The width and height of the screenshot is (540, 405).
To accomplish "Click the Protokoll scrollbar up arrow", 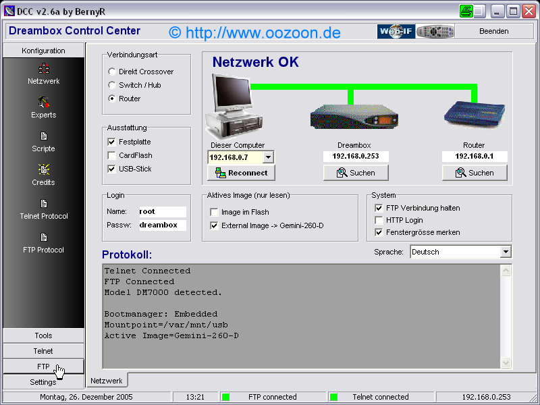I will [x=506, y=271].
